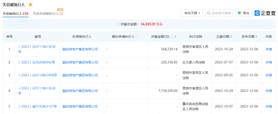
Task: Click the filing date 2023-07-07
Action: pos(224,62)
